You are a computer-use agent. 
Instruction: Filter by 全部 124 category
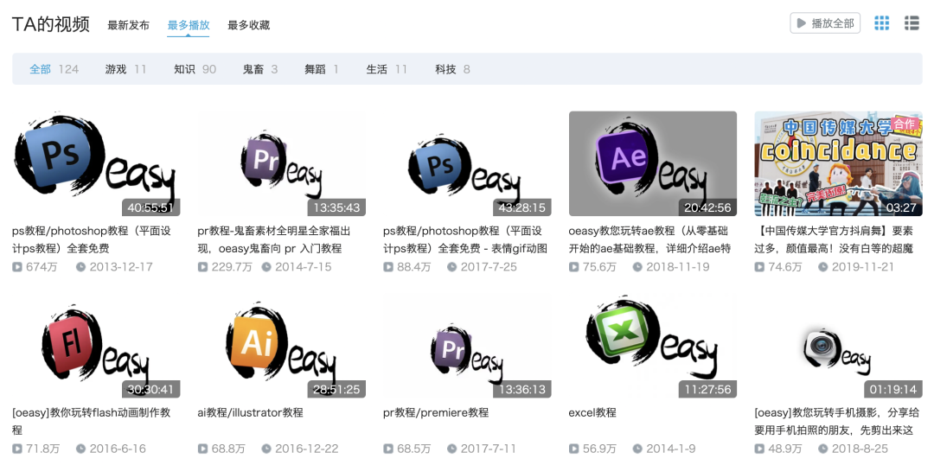pos(54,69)
